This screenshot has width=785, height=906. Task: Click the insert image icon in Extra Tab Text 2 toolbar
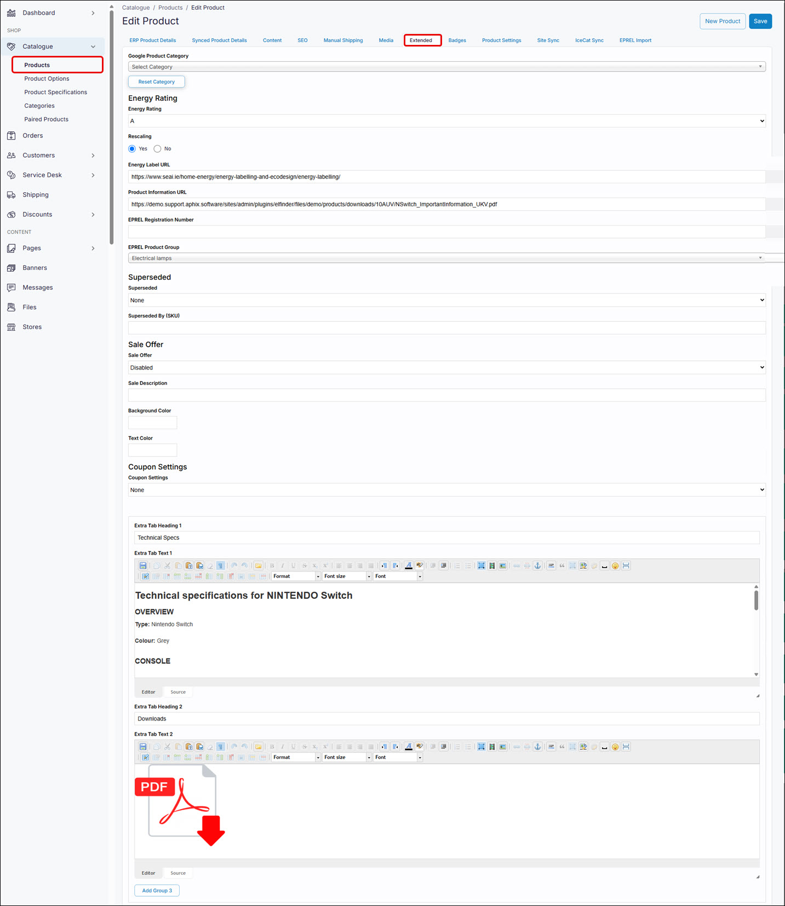point(502,747)
